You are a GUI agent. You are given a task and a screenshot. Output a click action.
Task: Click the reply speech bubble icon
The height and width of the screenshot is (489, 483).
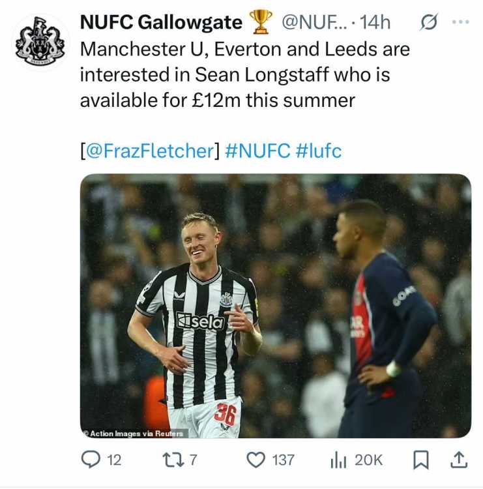pyautogui.click(x=91, y=460)
